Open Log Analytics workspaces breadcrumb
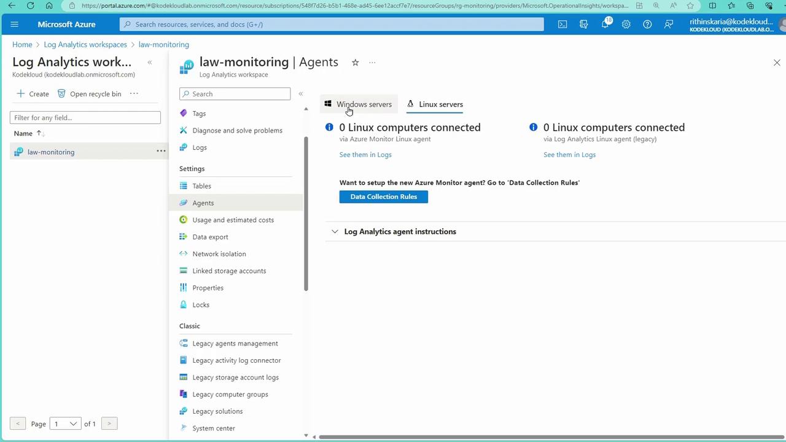 click(x=85, y=45)
